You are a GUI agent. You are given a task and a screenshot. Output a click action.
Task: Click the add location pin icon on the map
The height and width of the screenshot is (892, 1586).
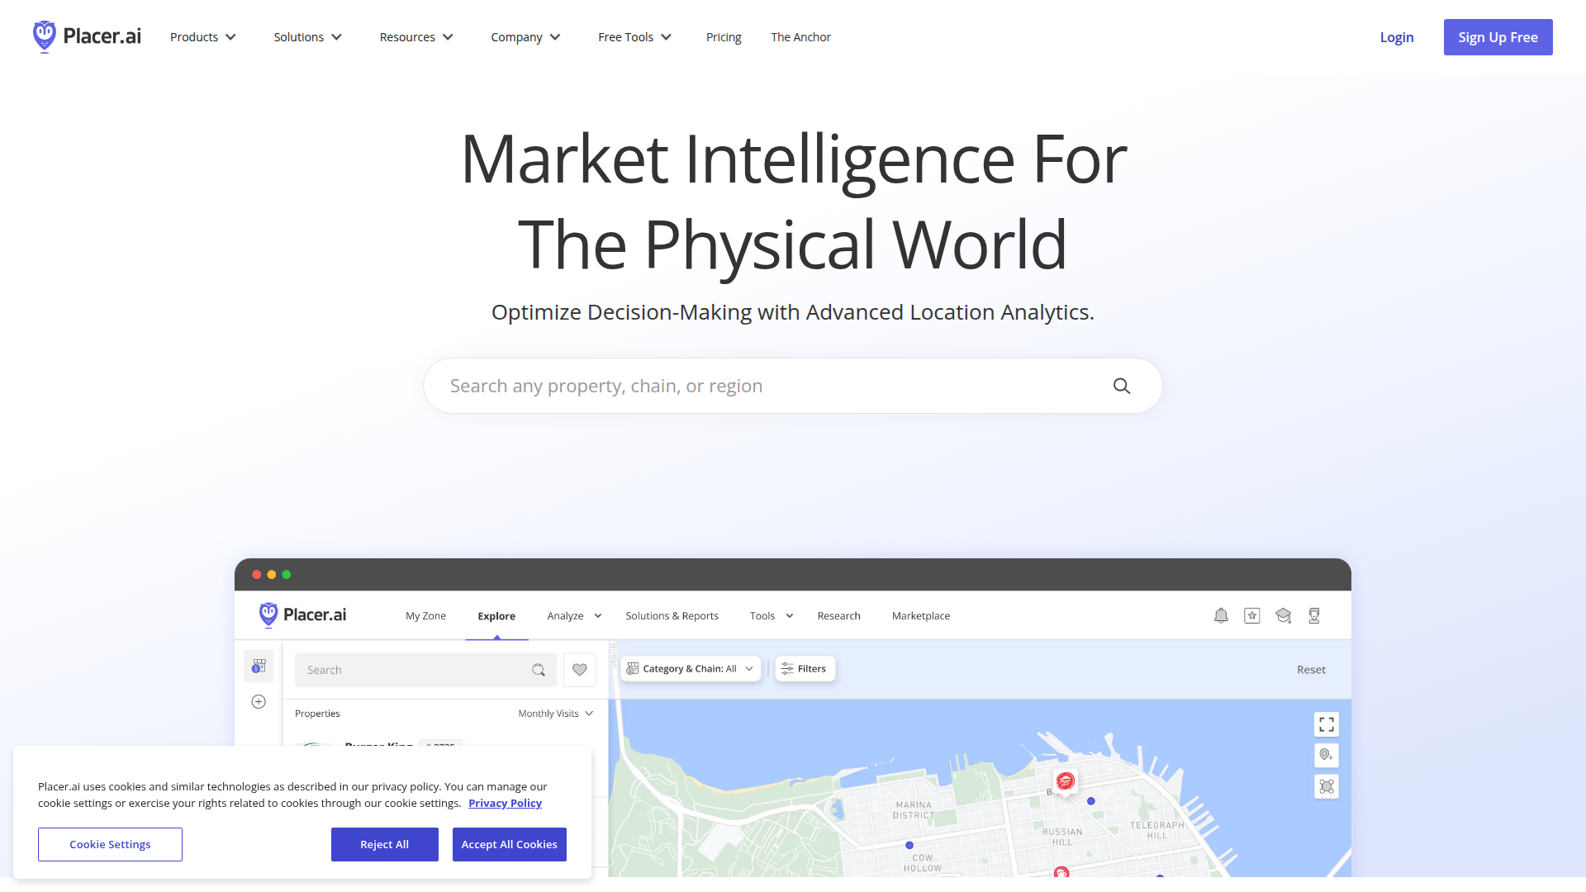tap(1327, 755)
